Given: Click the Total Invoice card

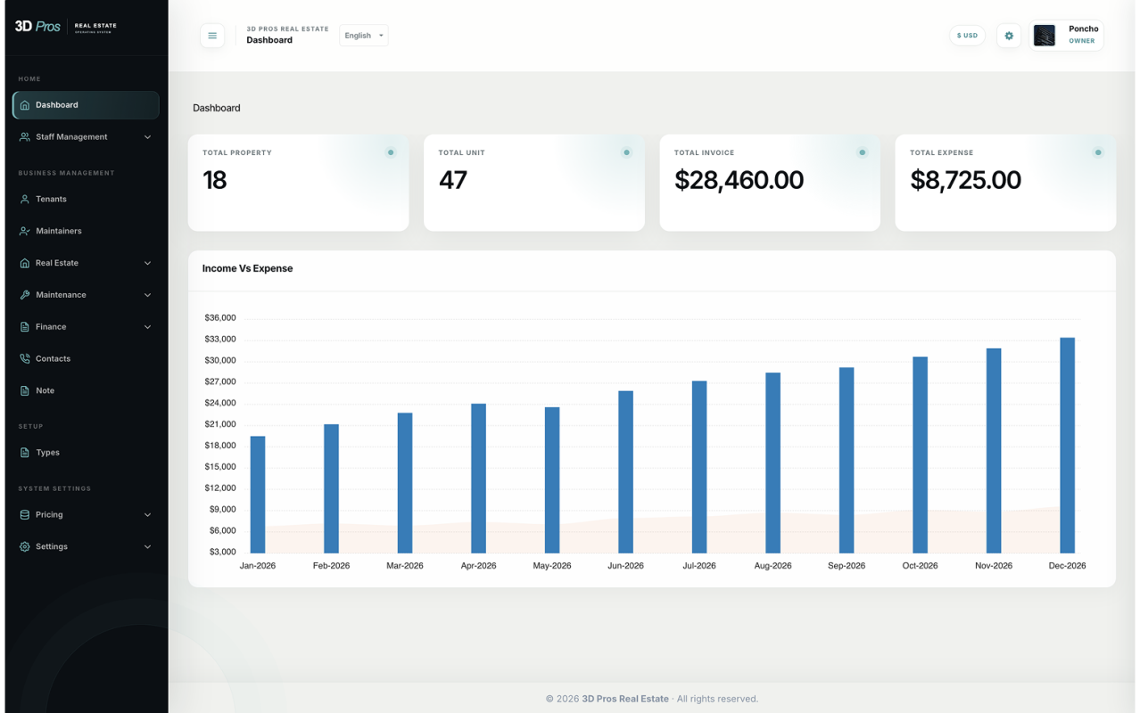Looking at the screenshot, I should coord(770,183).
